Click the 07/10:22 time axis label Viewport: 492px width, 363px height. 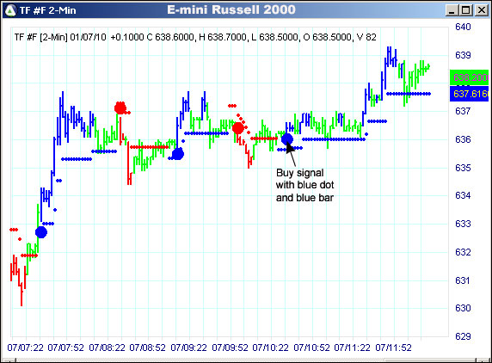click(270, 348)
